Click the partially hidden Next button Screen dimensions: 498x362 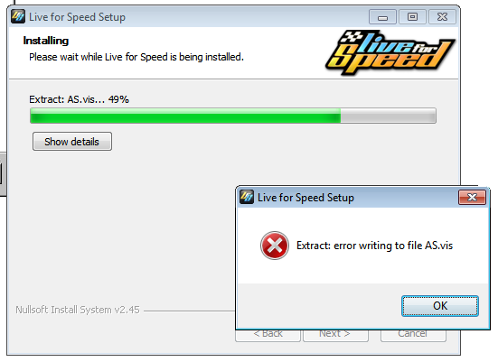(x=335, y=336)
